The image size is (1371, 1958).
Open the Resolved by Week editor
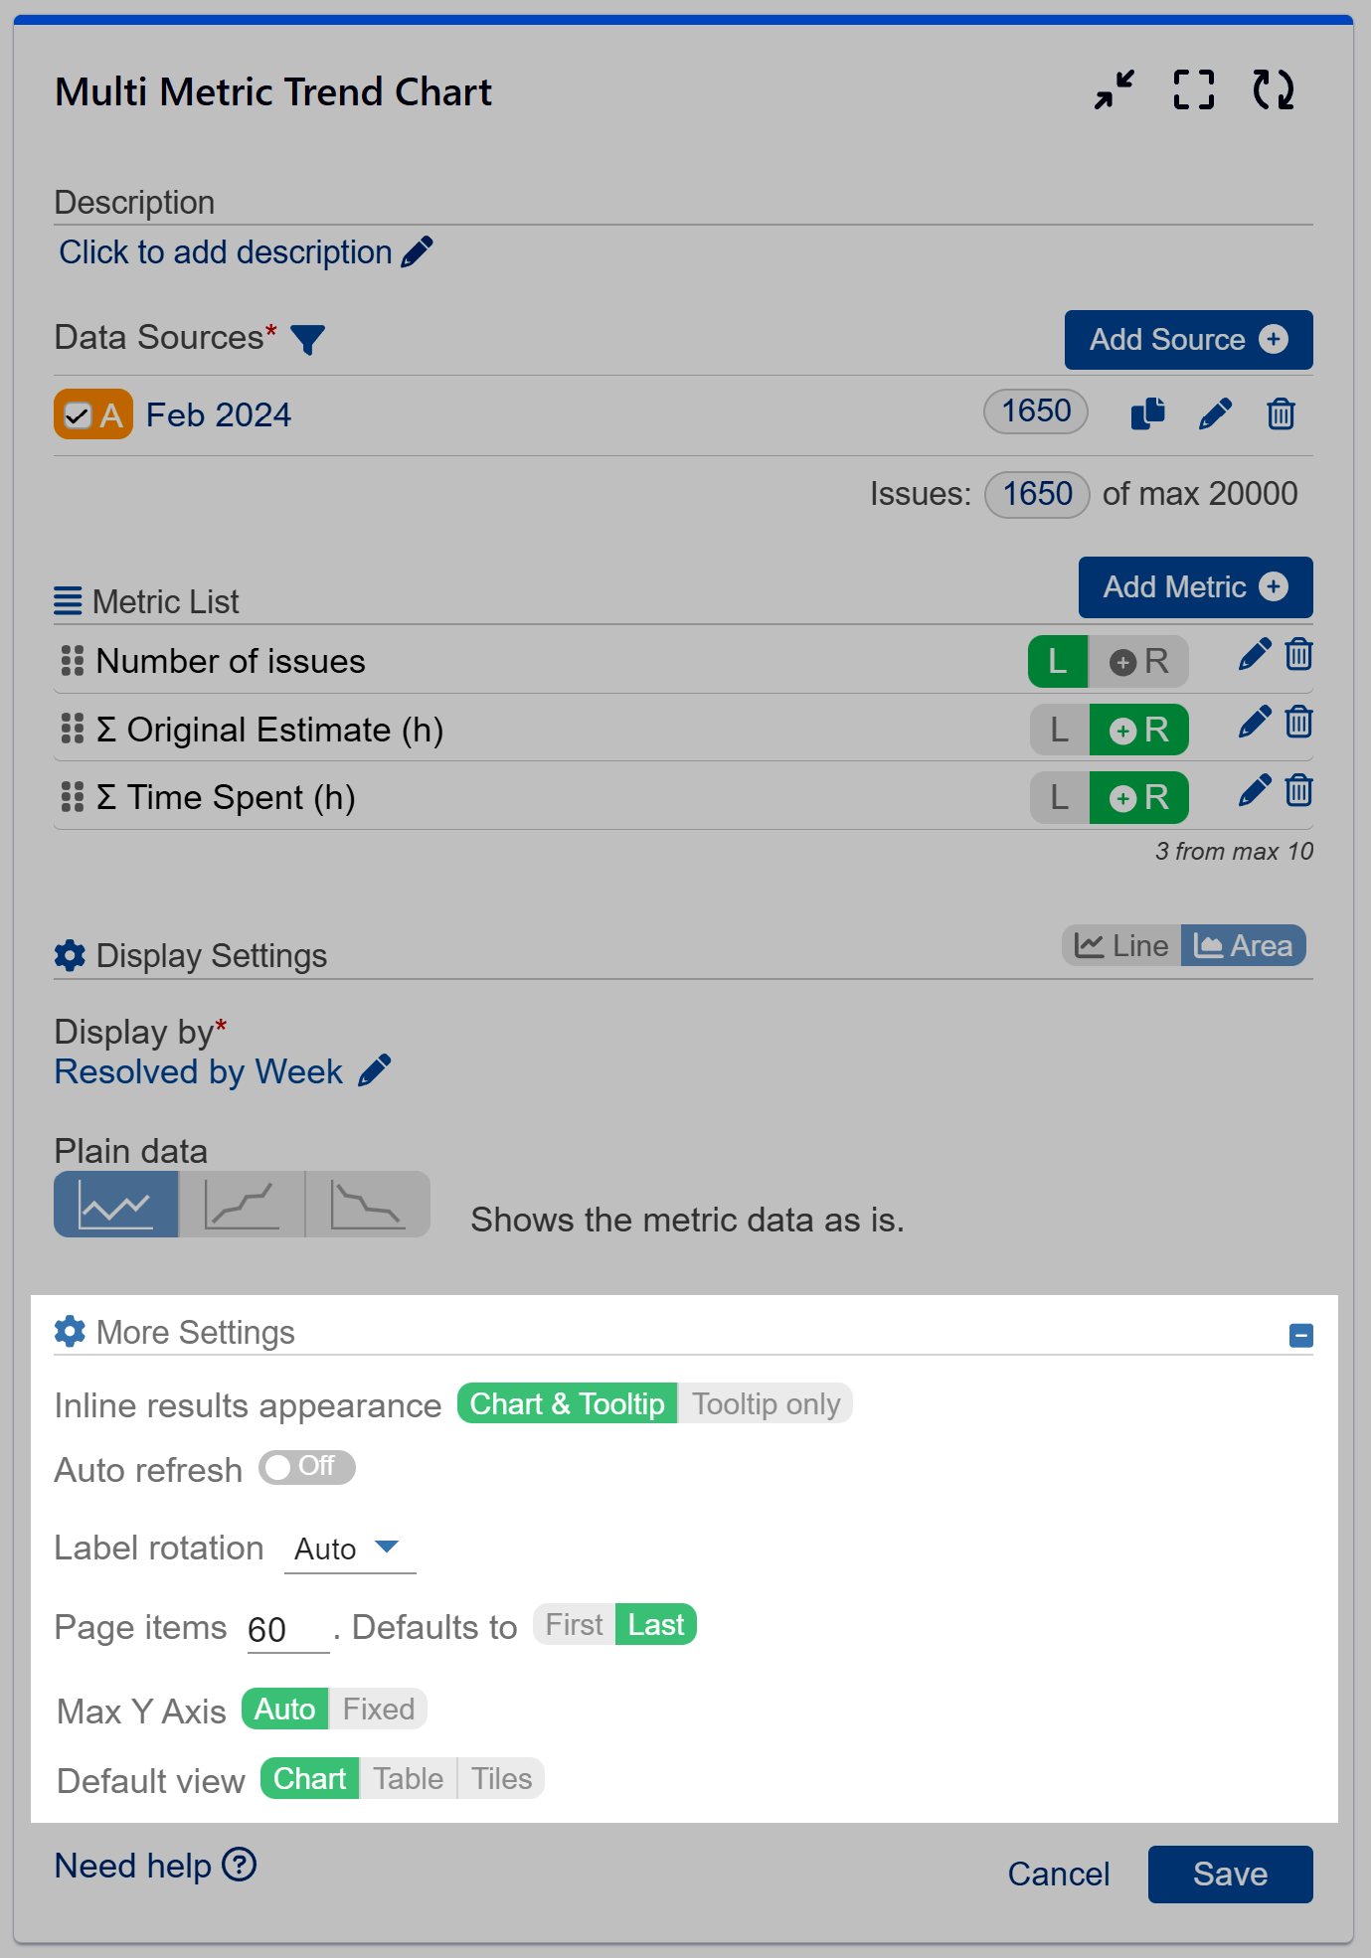click(x=375, y=1069)
